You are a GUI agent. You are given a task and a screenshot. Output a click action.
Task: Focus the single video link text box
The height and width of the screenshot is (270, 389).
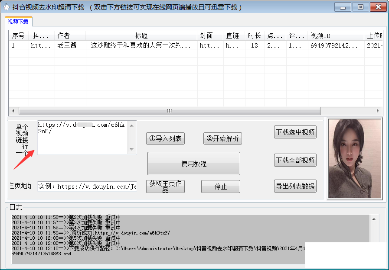pyautogui.click(x=82, y=138)
